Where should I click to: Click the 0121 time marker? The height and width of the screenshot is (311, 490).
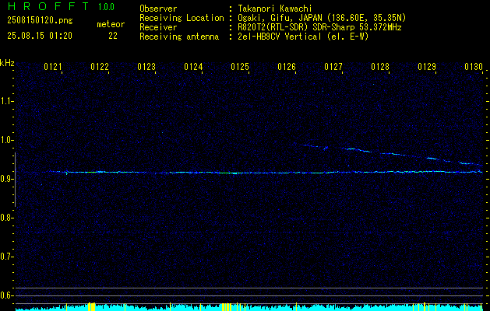click(53, 67)
